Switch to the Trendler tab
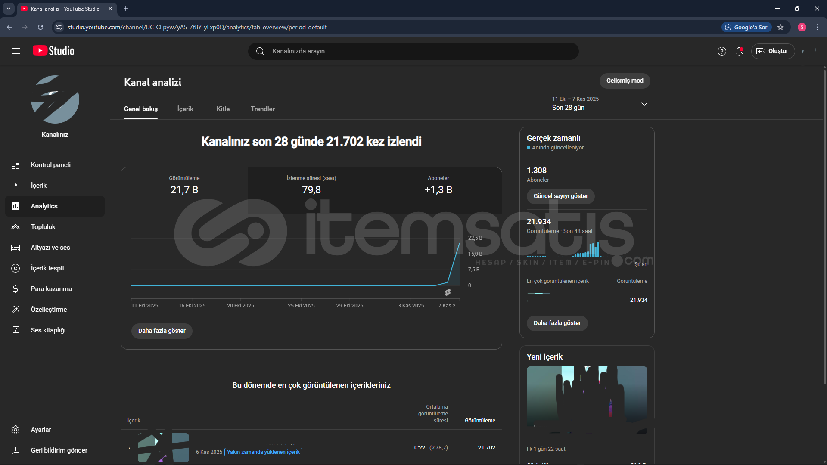 click(262, 109)
